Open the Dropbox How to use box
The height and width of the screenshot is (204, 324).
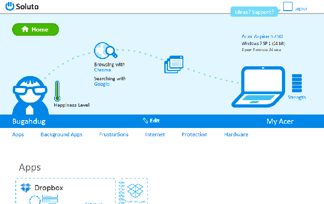coord(135,191)
